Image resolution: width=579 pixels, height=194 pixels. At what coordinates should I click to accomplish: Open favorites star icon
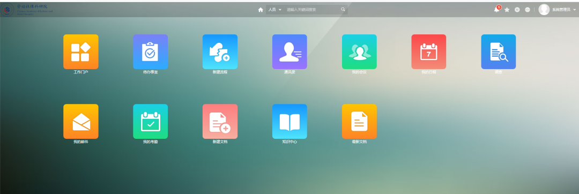507,10
